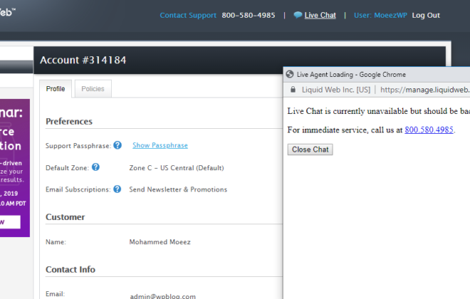The height and width of the screenshot is (299, 470).
Task: Click the Close Chat button
Action: click(x=310, y=149)
